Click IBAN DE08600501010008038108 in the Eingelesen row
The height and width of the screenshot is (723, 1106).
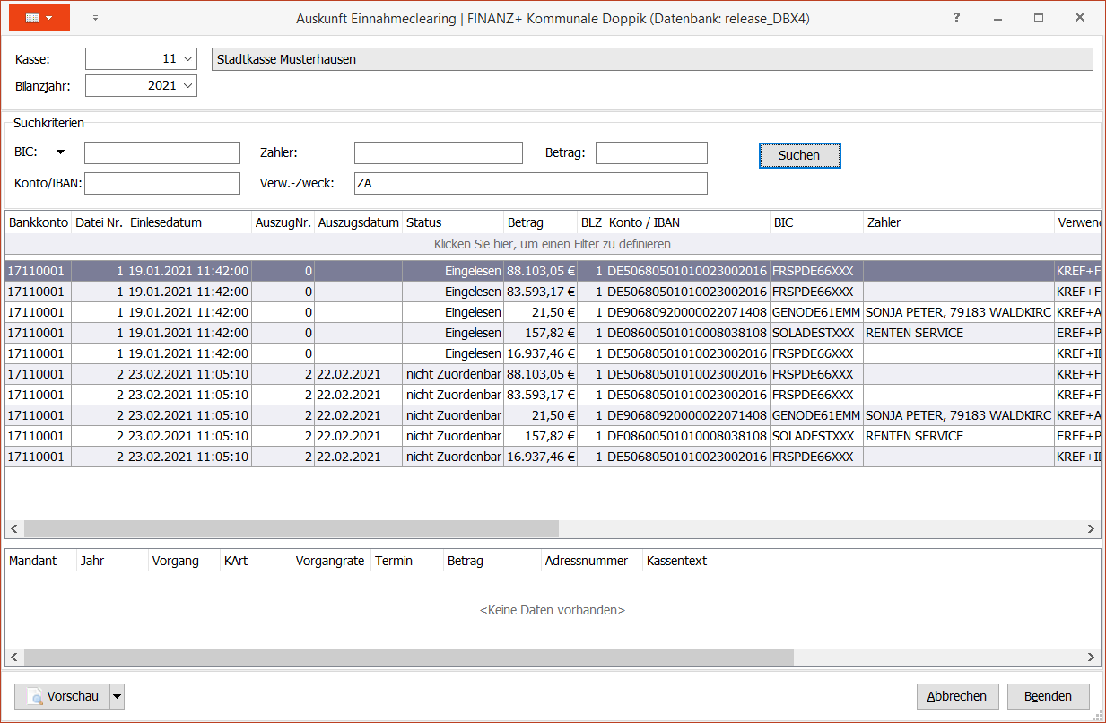coord(687,333)
